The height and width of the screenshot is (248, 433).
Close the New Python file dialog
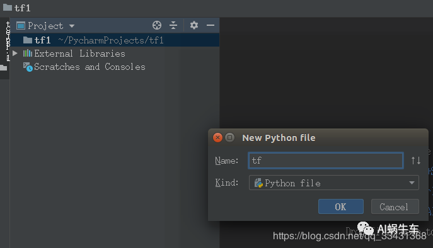(x=217, y=137)
